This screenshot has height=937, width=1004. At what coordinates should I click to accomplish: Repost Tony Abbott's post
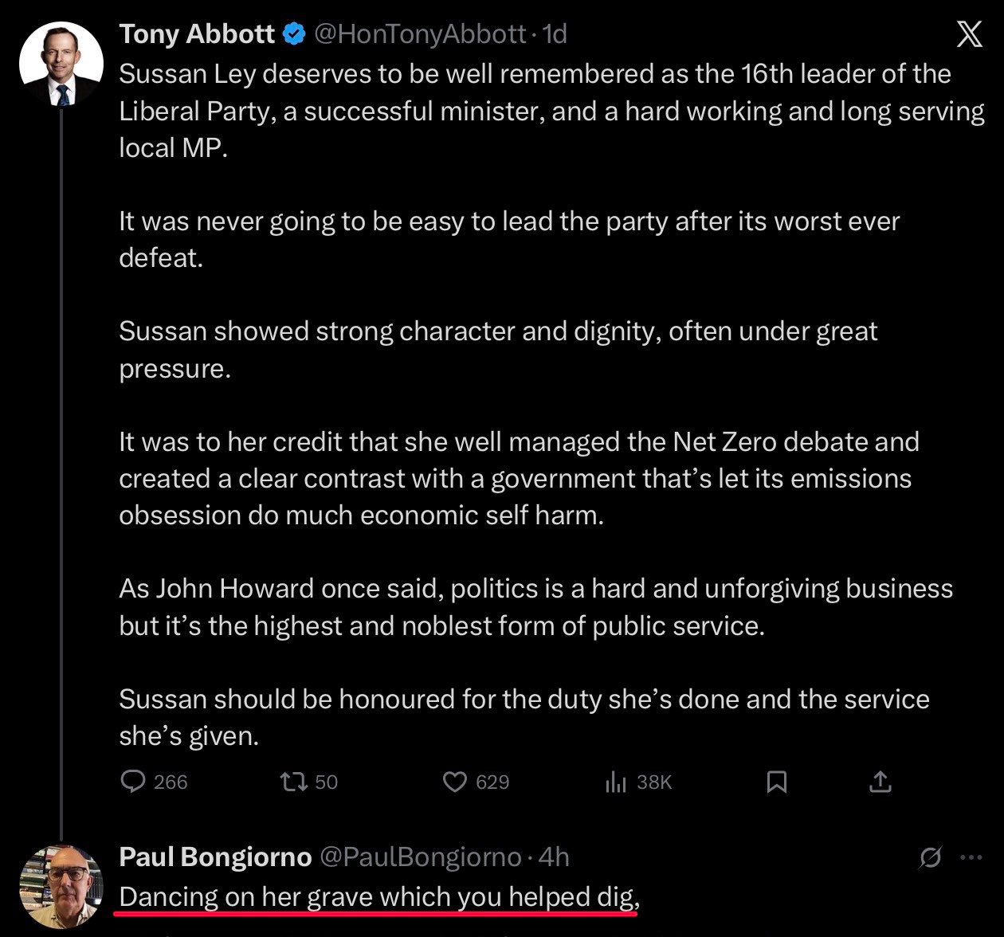click(294, 782)
